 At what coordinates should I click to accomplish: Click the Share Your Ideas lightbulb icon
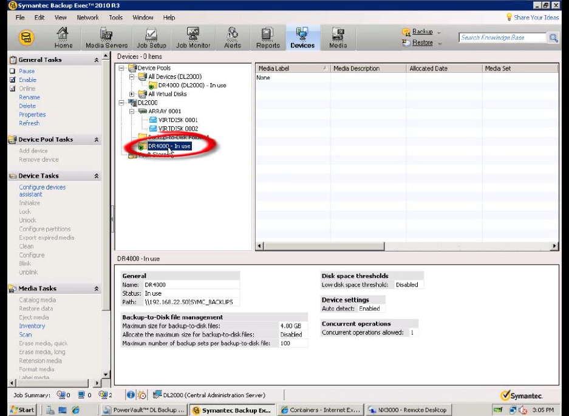[x=509, y=17]
